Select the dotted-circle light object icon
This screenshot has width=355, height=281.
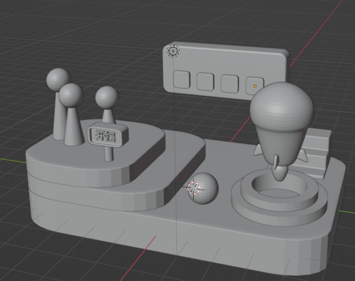[173, 51]
